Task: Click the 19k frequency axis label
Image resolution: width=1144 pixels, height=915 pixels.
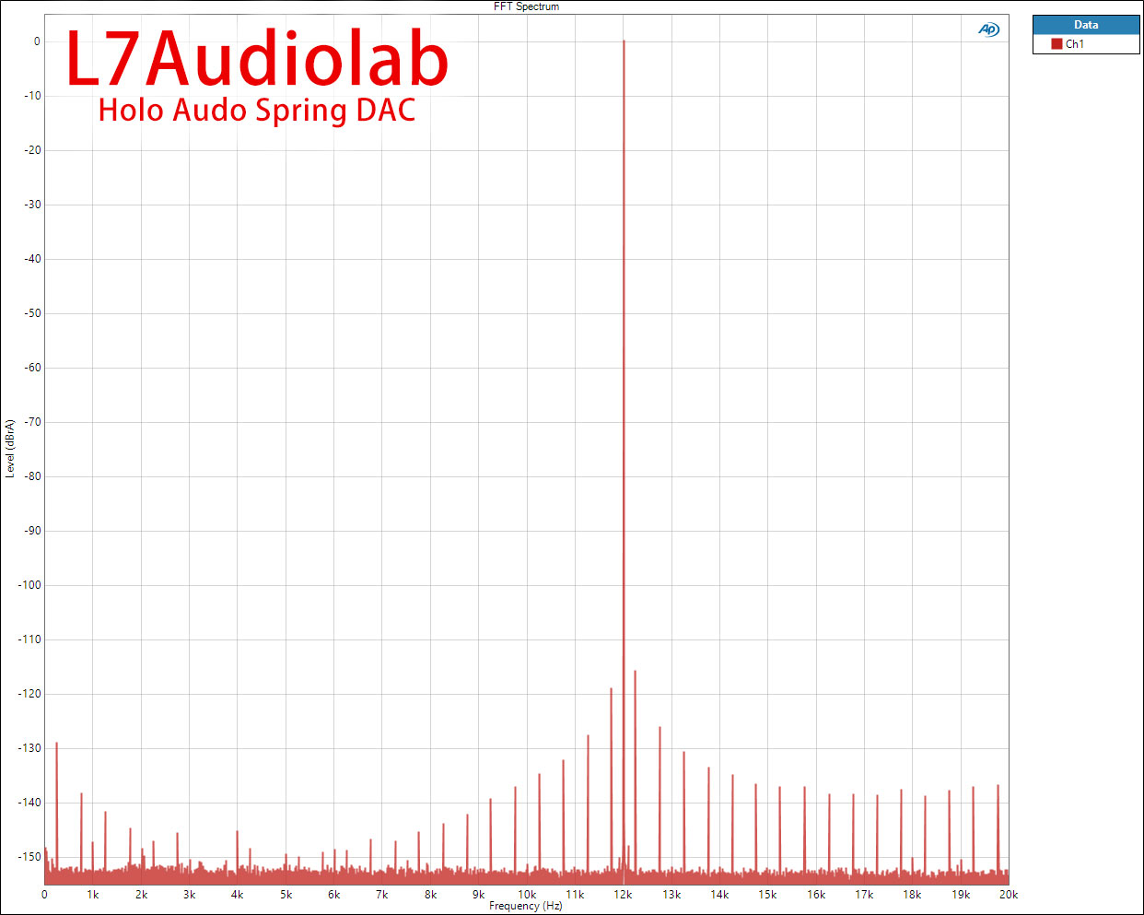Action: (x=961, y=895)
